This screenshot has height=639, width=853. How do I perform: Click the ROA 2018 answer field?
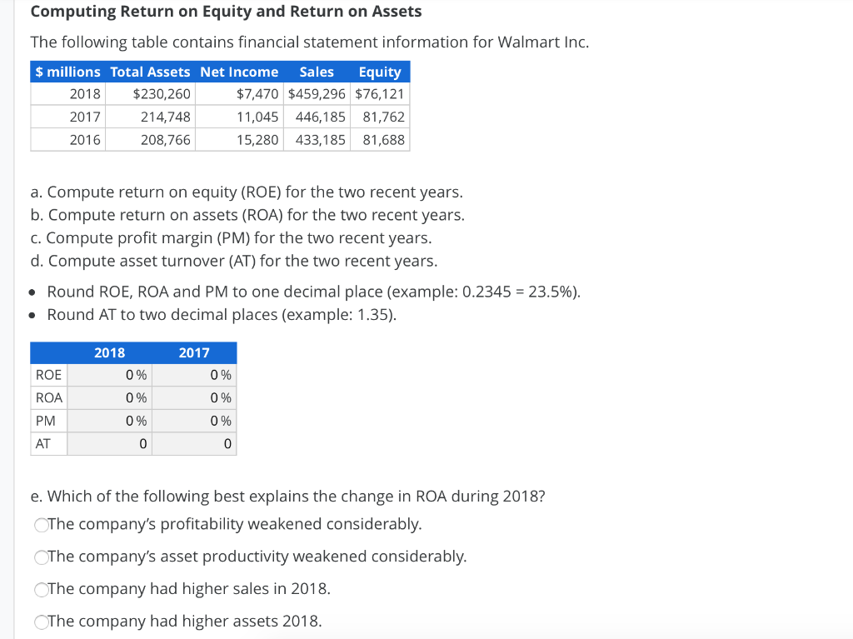click(x=108, y=397)
